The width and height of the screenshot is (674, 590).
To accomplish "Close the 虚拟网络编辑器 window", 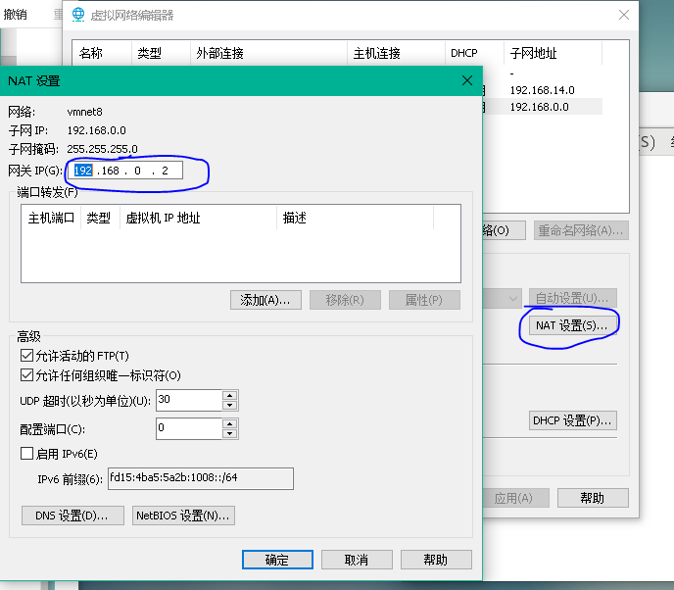I will pos(624,15).
